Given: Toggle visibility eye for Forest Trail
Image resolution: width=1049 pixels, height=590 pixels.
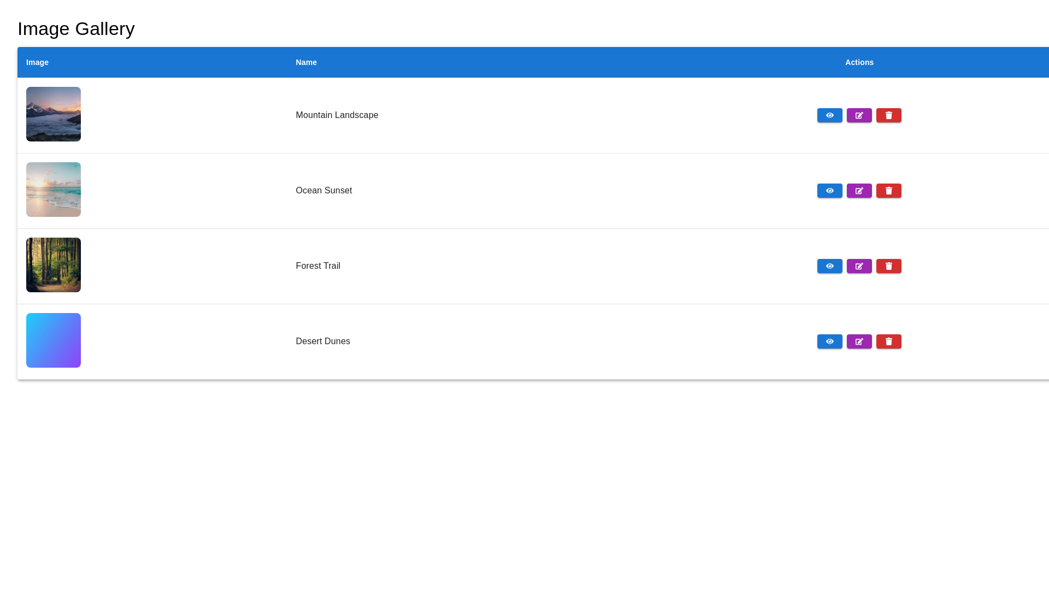Looking at the screenshot, I should [829, 266].
